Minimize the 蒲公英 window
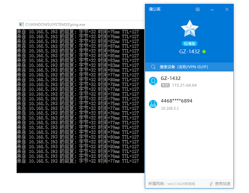This screenshot has width=249, height=193. point(212,10)
